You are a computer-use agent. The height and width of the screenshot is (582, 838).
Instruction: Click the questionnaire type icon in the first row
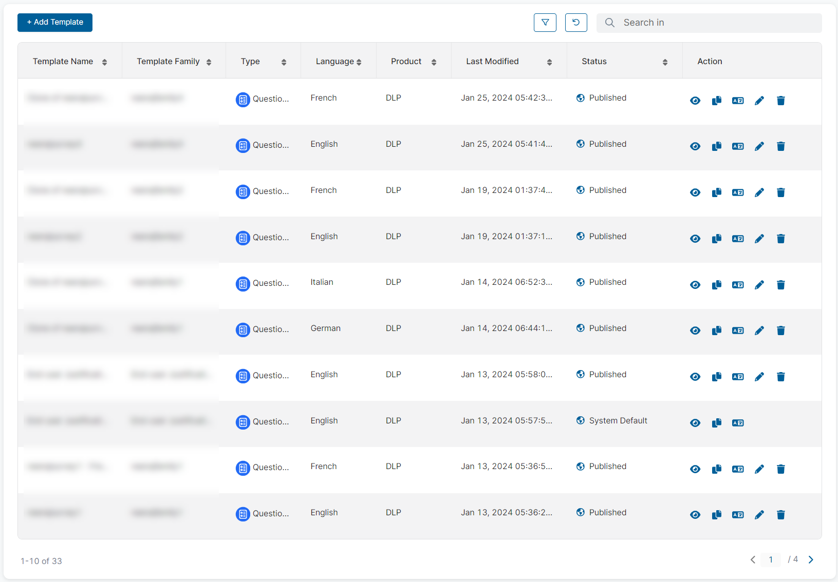243,100
